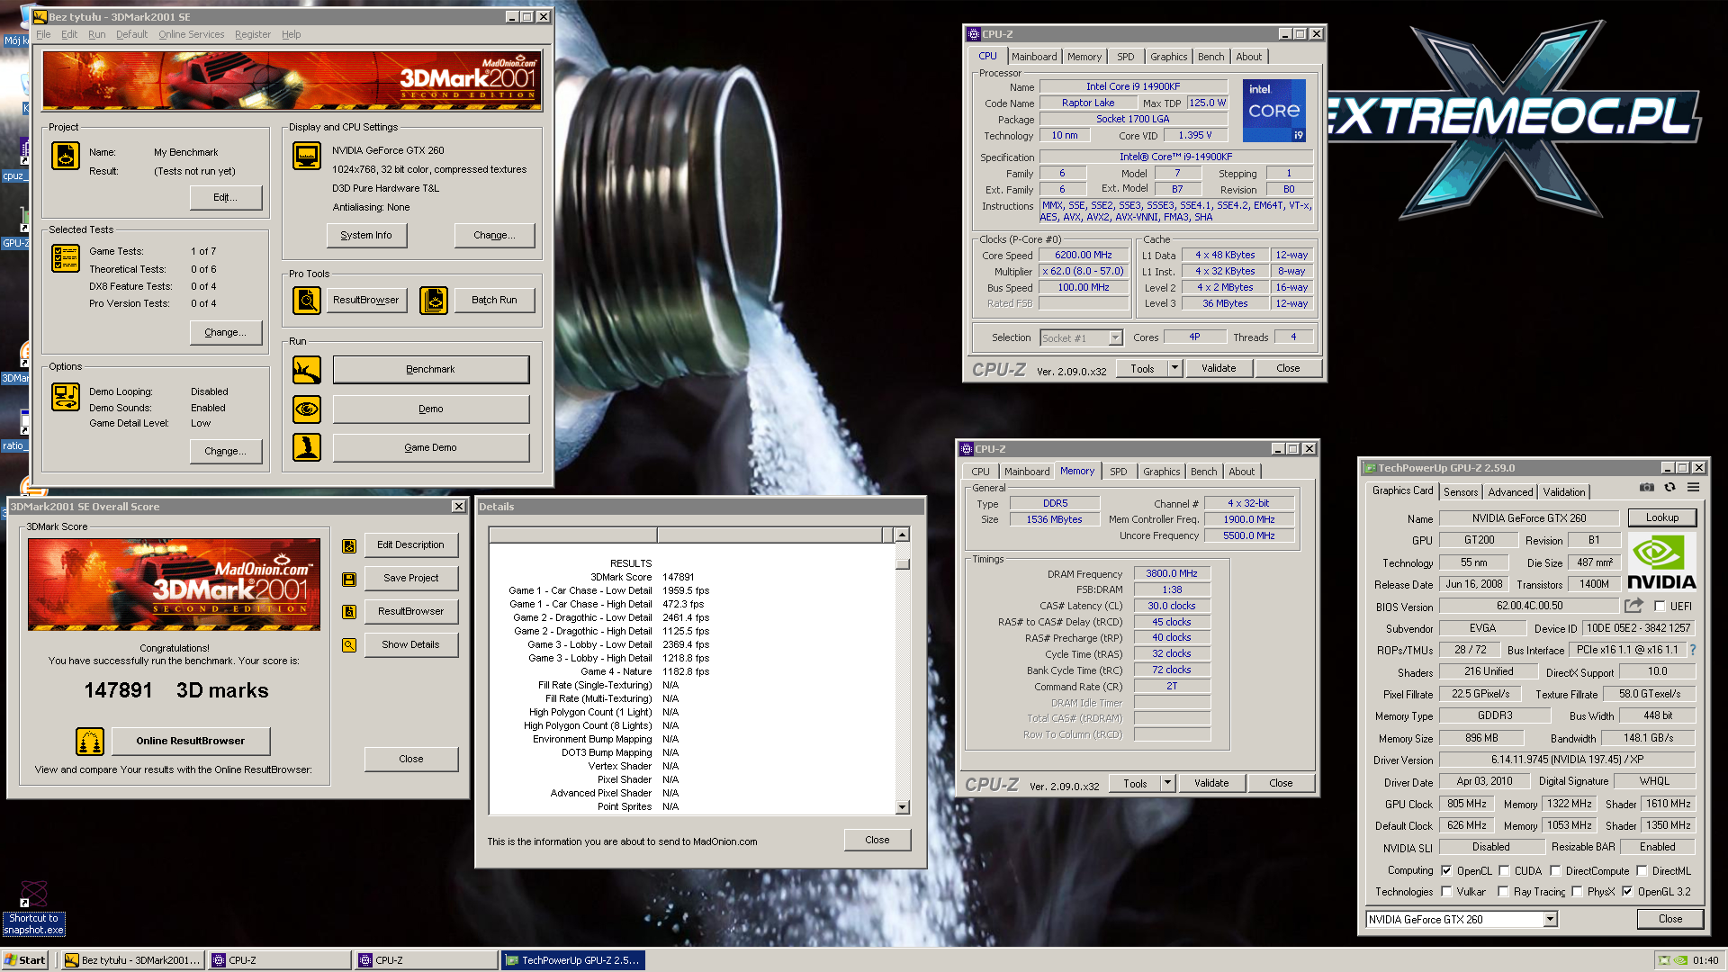
Task: Expand Tools dropdown arrow in Memory tab window
Action: [1167, 783]
